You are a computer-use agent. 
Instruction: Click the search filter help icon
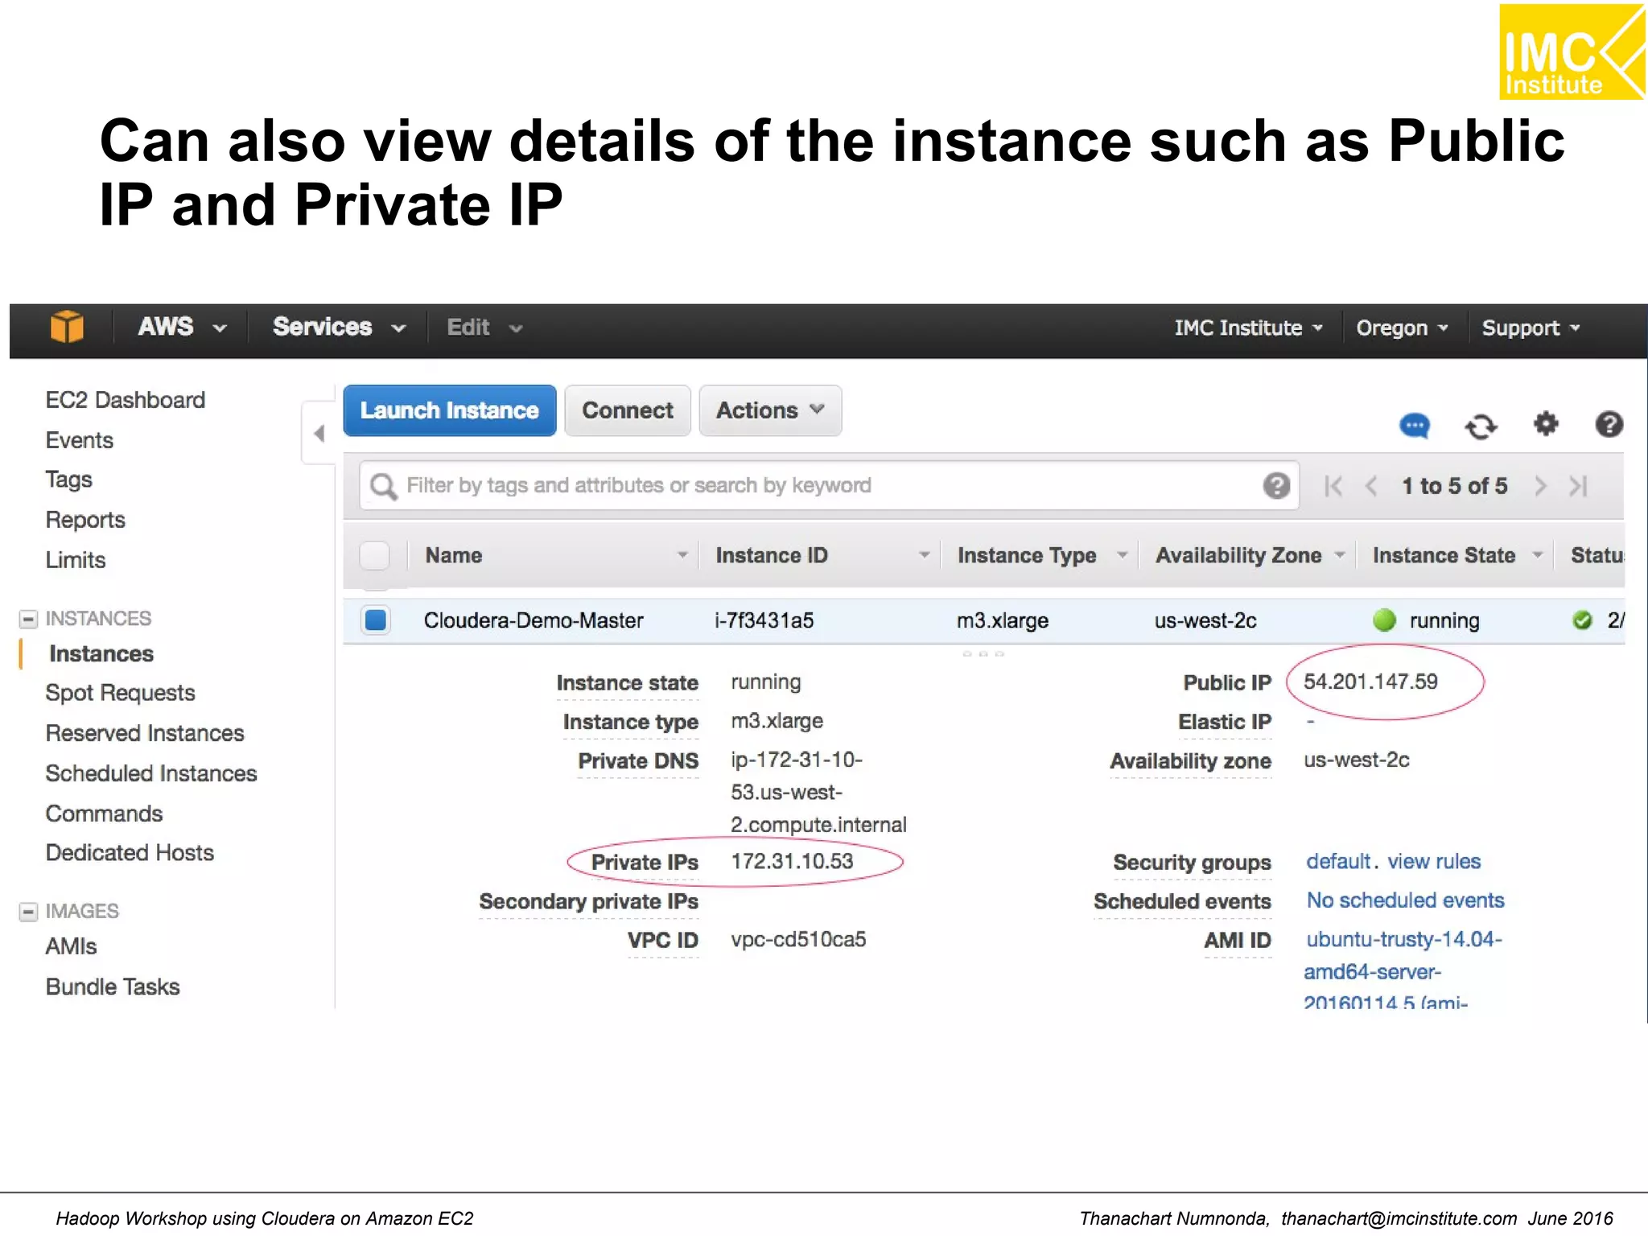[1276, 485]
